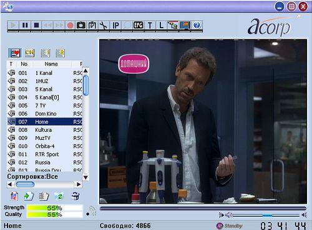
Task: Show favorites list with the heart icon
Action: click(x=15, y=53)
